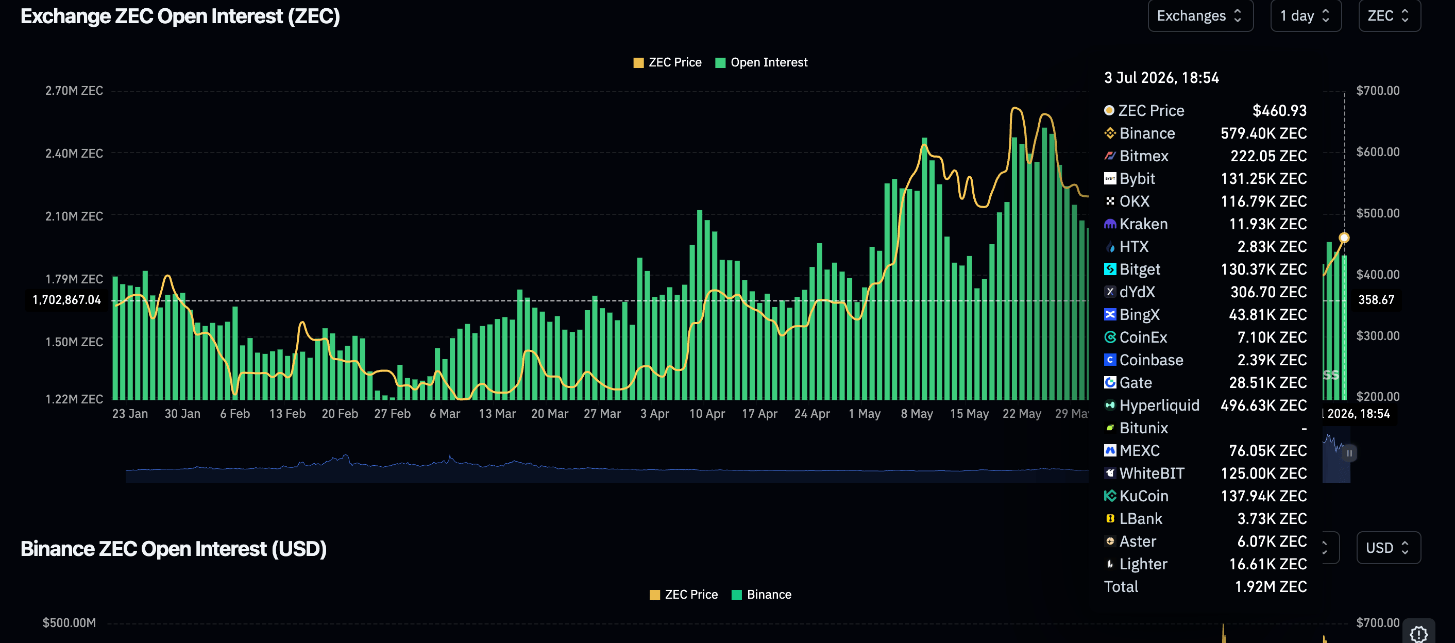Screen dimensions: 1455x643
Task: Click the Binance icon in tooltip
Action: (x=1110, y=133)
